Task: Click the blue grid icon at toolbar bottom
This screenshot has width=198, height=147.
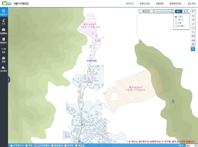Action: pyautogui.click(x=193, y=49)
